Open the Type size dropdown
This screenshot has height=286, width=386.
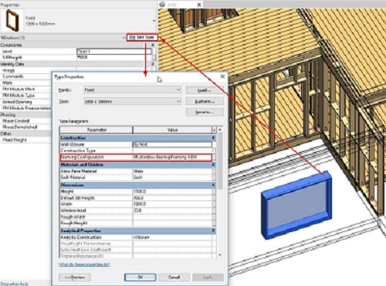pyautogui.click(x=132, y=102)
